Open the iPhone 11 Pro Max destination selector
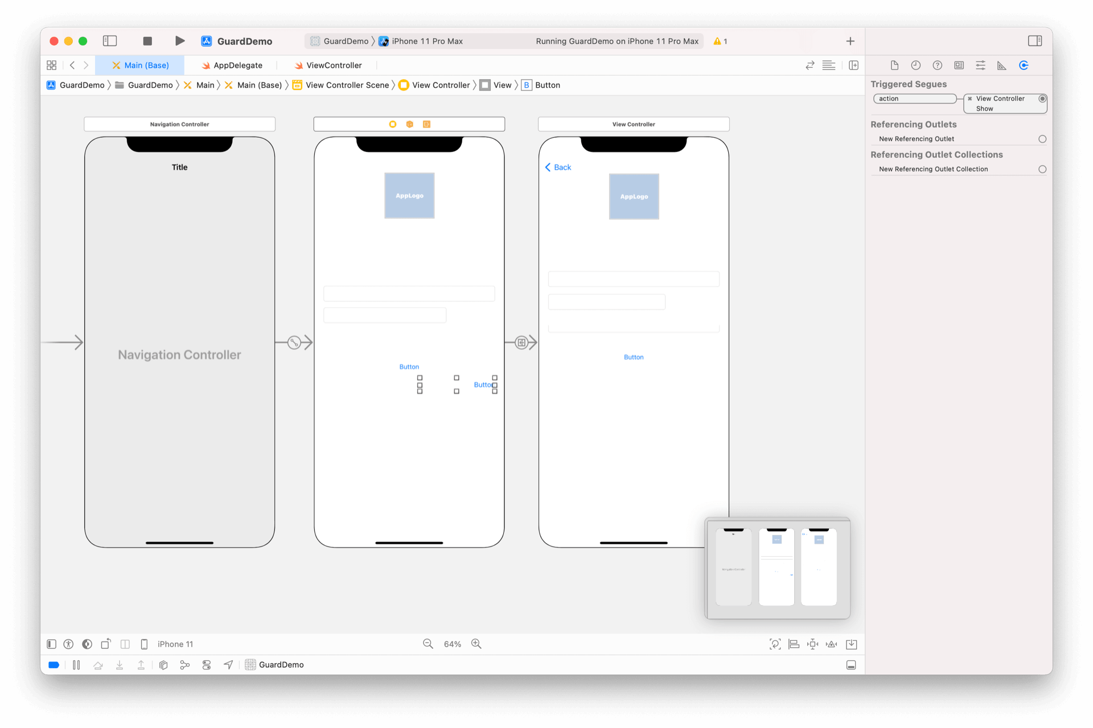1093x728 pixels. (426, 41)
